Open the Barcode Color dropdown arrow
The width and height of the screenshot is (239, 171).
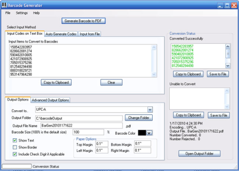149,133
